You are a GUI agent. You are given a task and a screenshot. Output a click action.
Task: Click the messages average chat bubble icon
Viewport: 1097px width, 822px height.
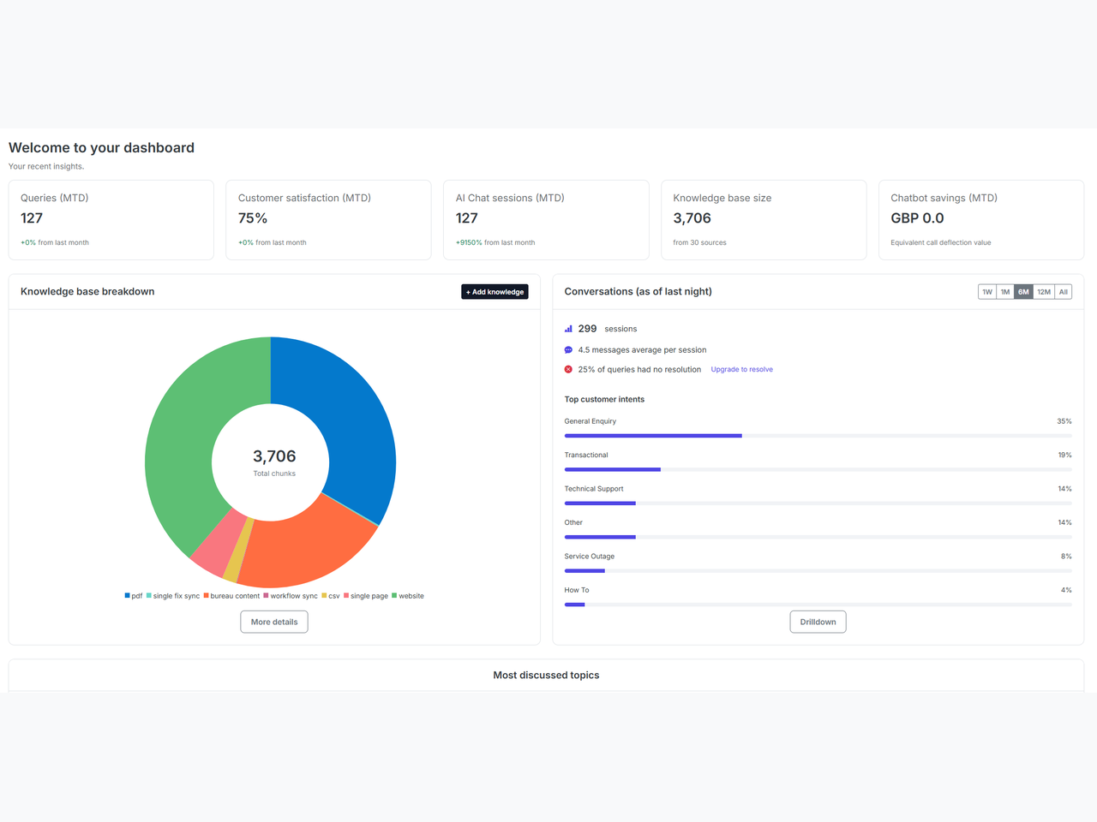568,350
